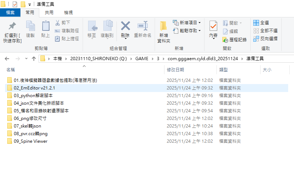Switch to the 檢視 ribbon tab
The height and width of the screenshot is (171, 294).
68,13
